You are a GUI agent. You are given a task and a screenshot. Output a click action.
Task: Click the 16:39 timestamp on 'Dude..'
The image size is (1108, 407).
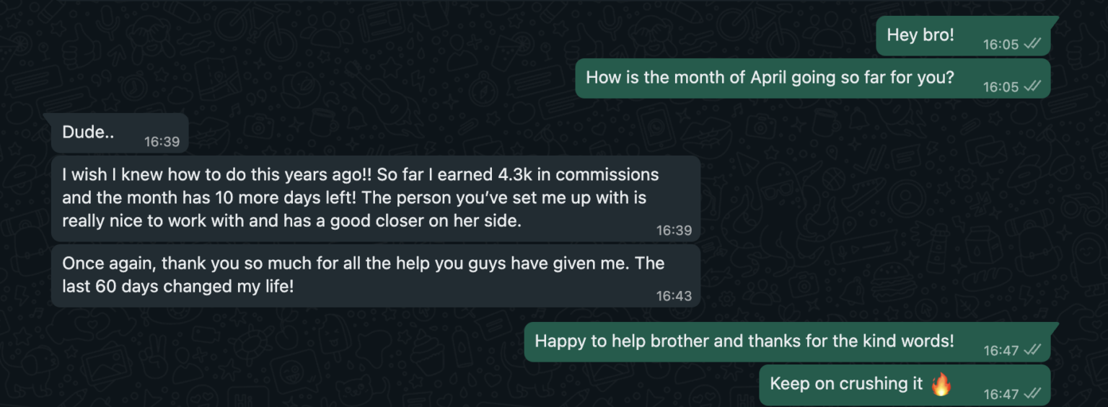pos(162,142)
